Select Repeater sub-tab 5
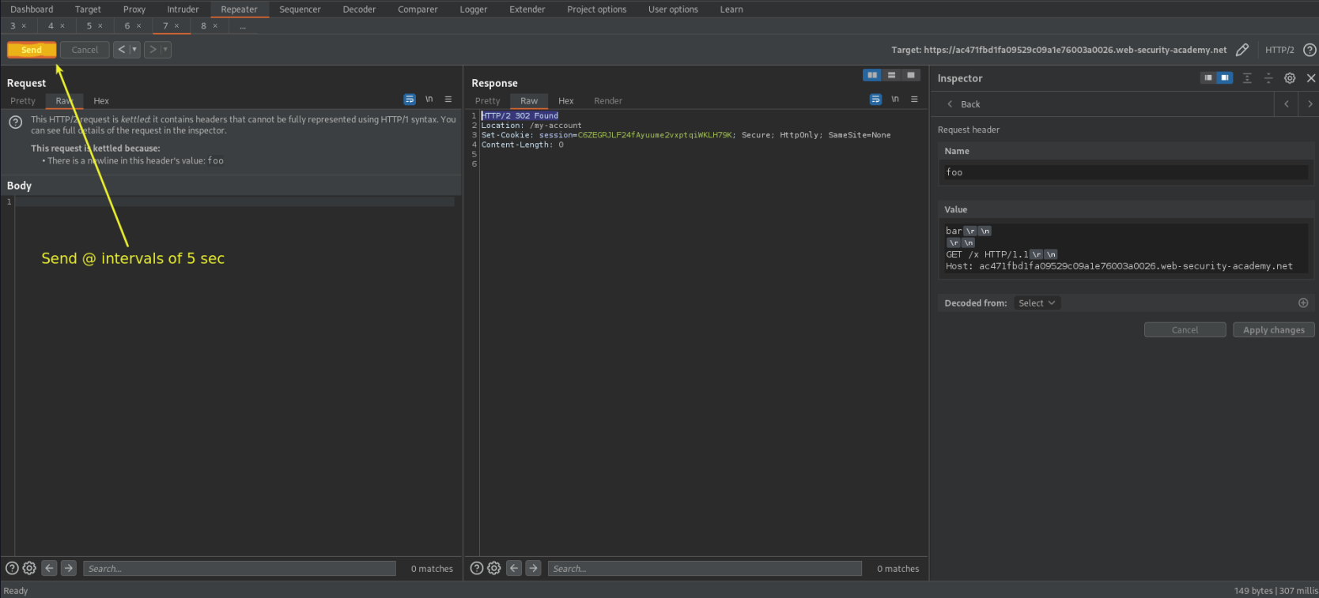This screenshot has width=1319, height=598. (89, 26)
